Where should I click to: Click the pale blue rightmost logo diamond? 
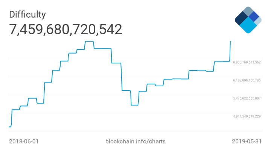point(258,21)
